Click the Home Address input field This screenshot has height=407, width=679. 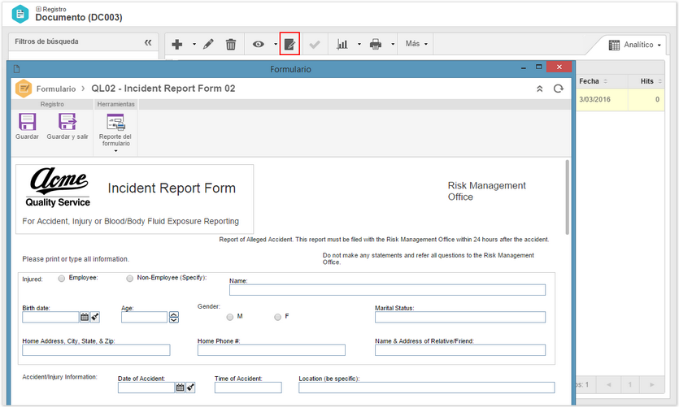click(x=96, y=350)
